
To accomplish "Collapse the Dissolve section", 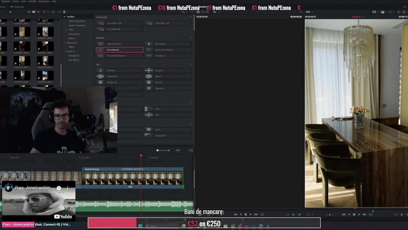I will pos(191,38).
